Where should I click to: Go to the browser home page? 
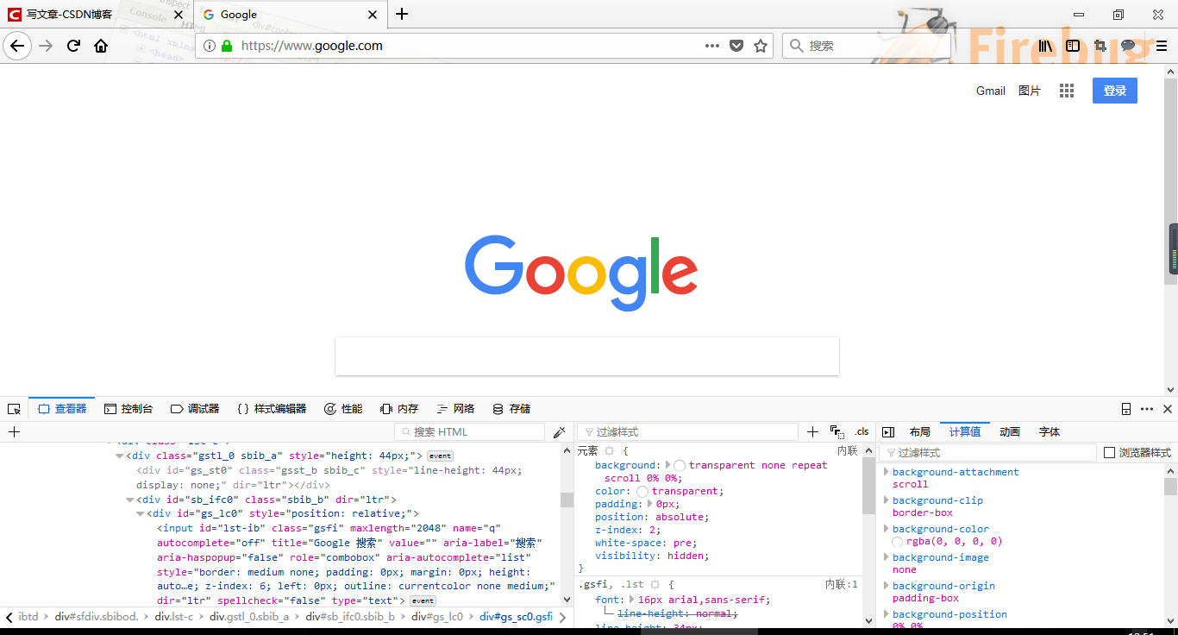pyautogui.click(x=101, y=46)
